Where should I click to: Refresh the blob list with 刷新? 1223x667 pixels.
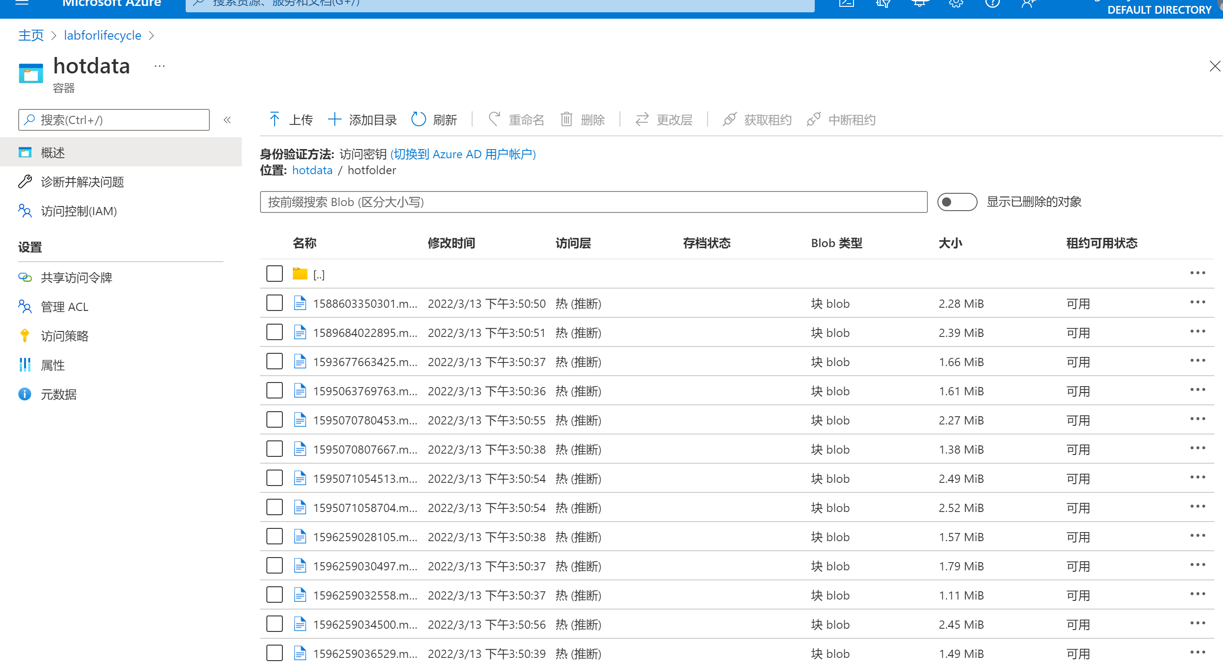tap(433, 119)
